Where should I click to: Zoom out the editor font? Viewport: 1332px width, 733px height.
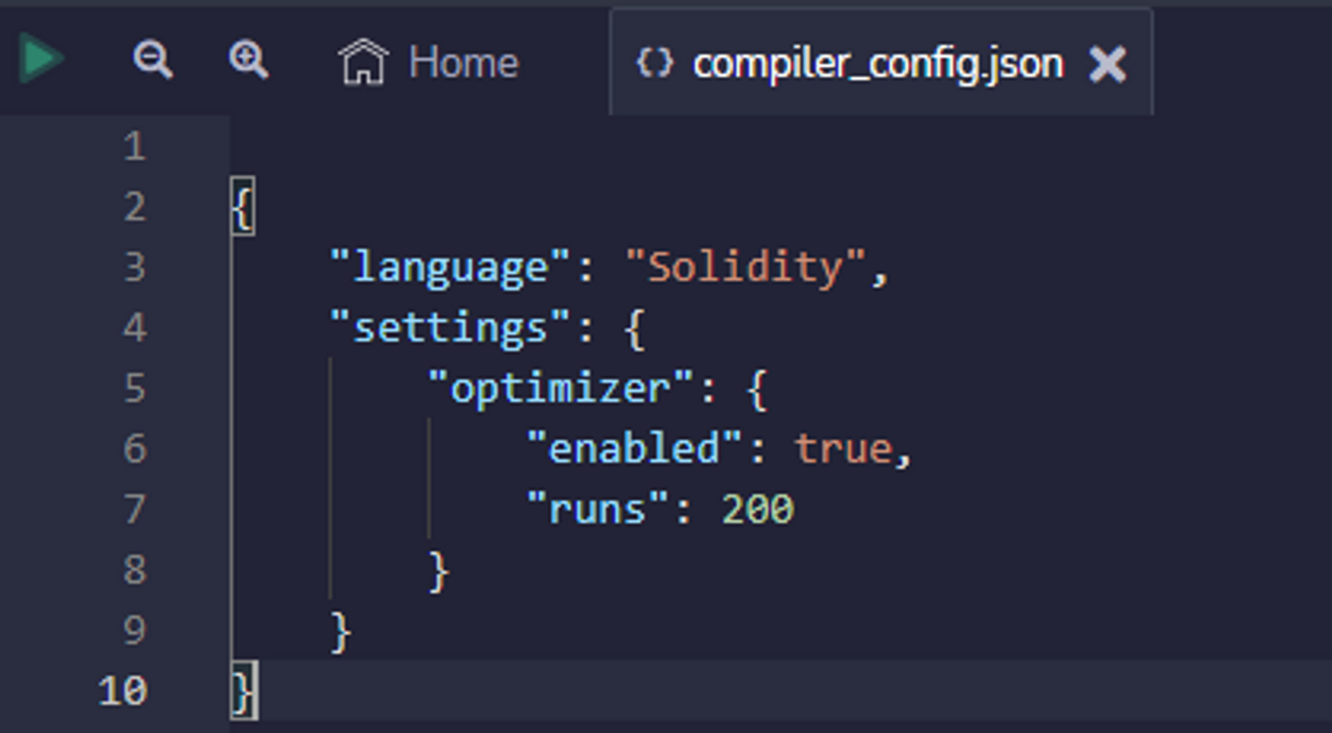click(x=152, y=60)
